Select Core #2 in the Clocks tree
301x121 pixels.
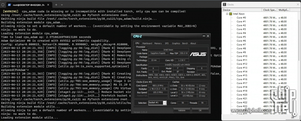pyautogui.click(x=241, y=25)
